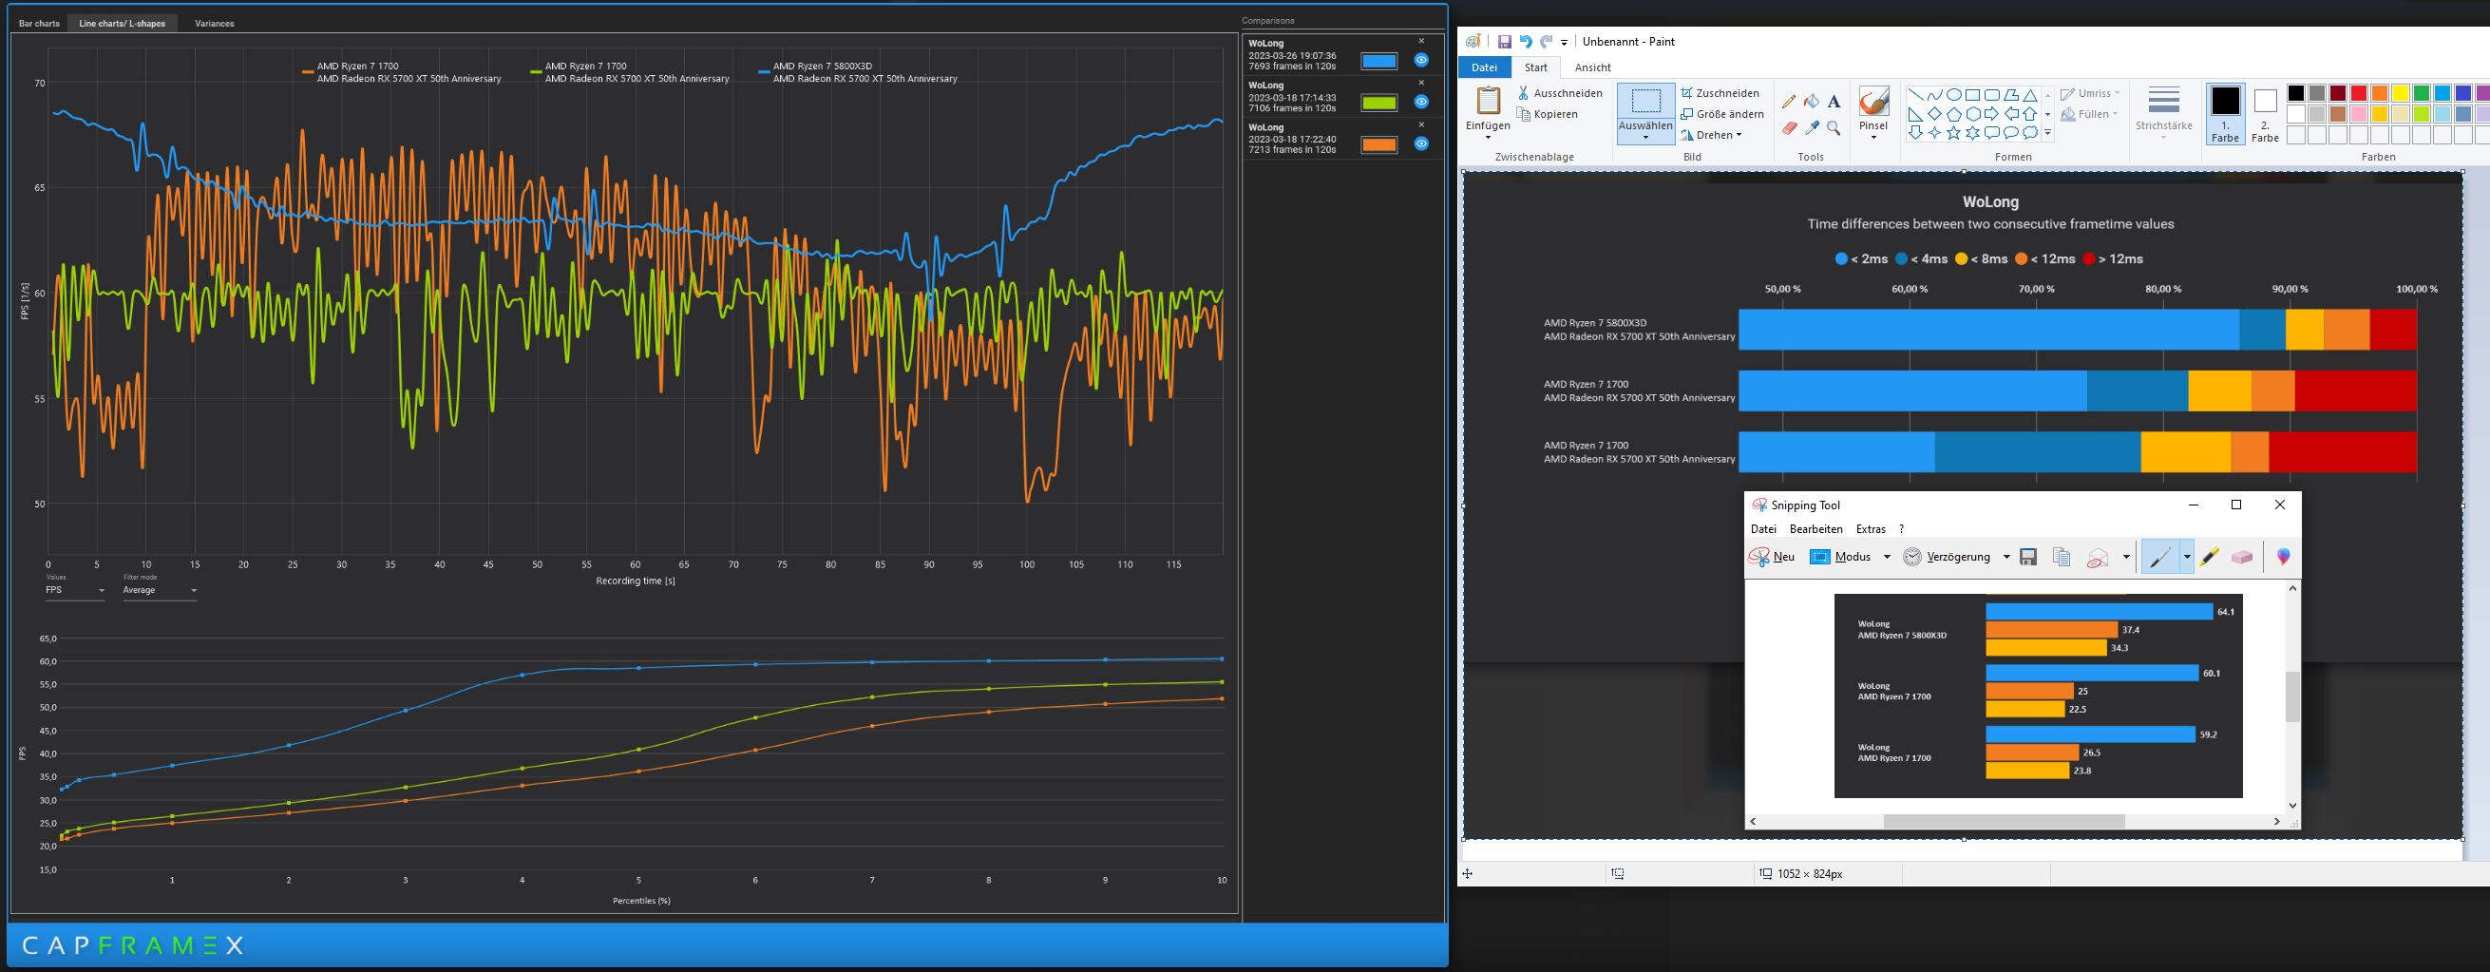This screenshot has height=972, width=2490.
Task: Click the Undo arrow in Paint's title bar
Action: [x=1526, y=42]
